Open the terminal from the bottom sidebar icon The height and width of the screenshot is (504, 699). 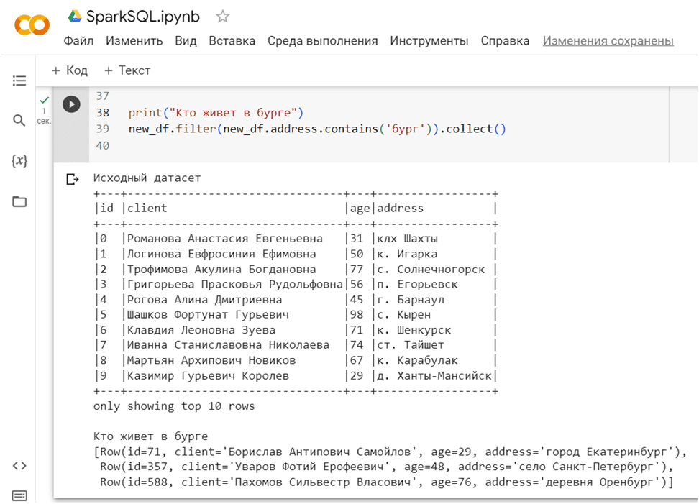(x=19, y=494)
